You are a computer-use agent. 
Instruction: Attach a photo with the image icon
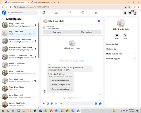pos(48,104)
